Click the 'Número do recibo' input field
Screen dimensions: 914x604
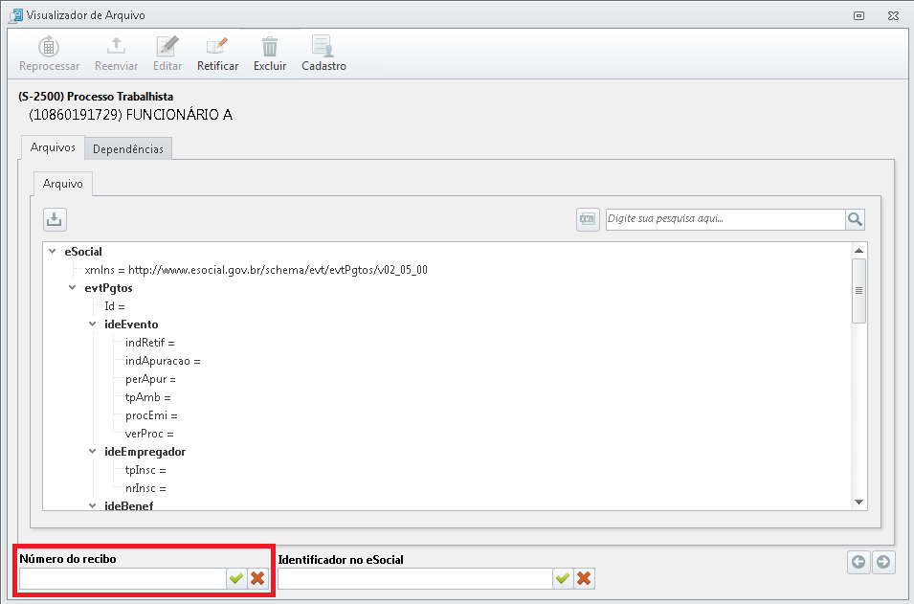click(123, 578)
